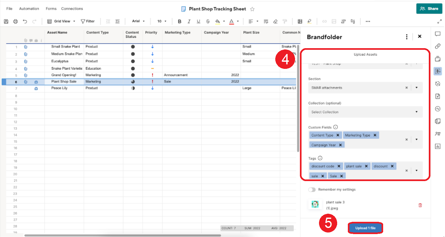Delete plant sale 3 file with trash icon
Screen dimensions: 445x237
coord(420,205)
